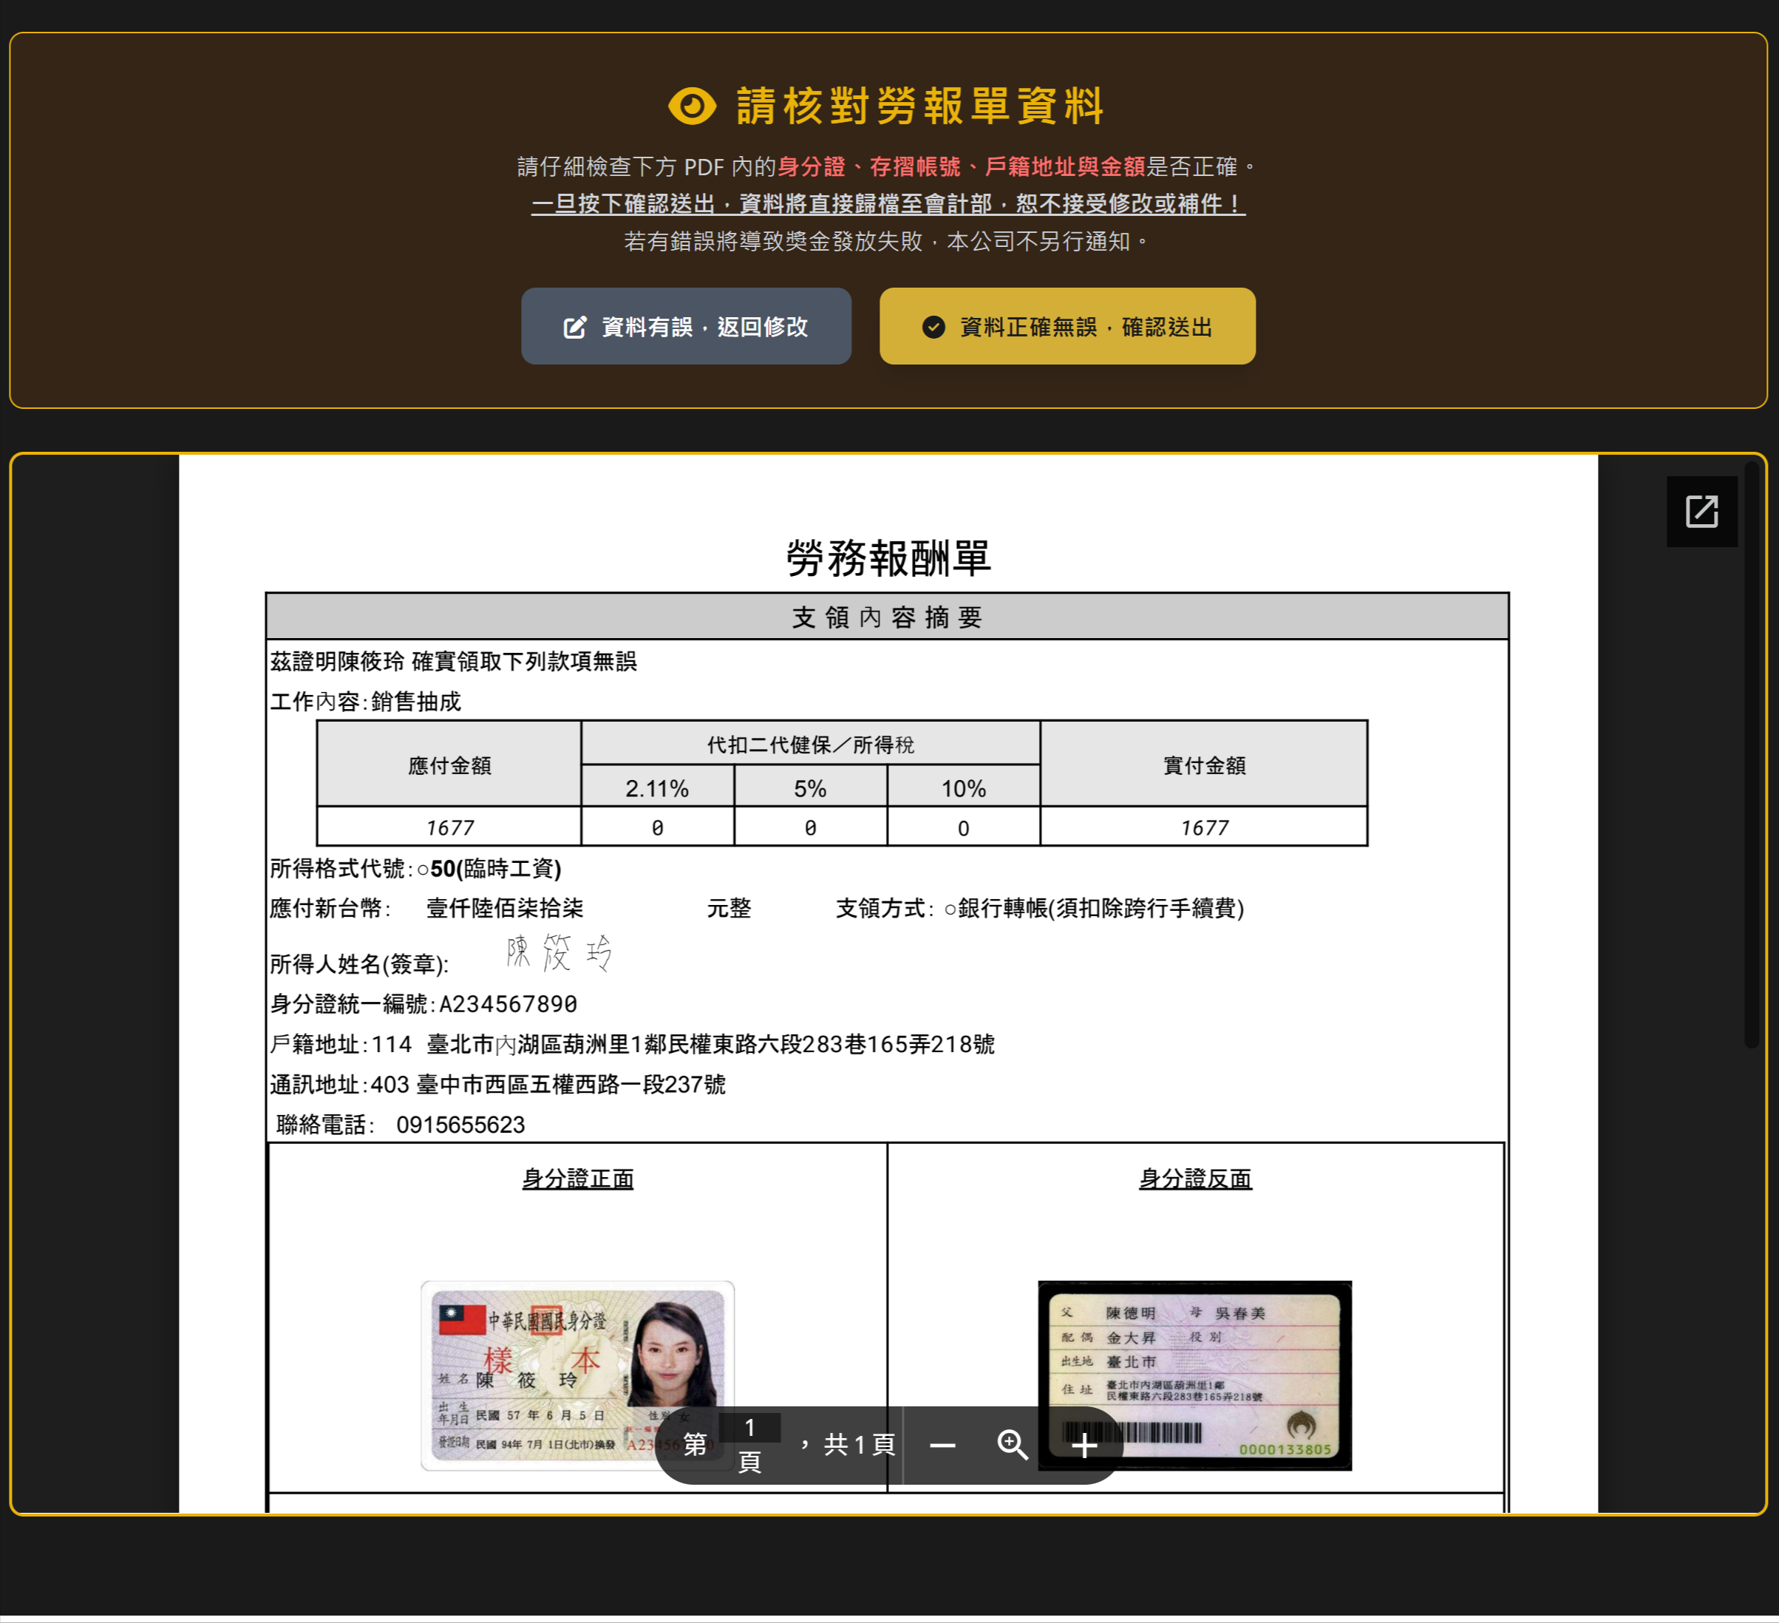Open the PDF in a new window via external-link icon
This screenshot has width=1779, height=1623.
pyautogui.click(x=1701, y=510)
